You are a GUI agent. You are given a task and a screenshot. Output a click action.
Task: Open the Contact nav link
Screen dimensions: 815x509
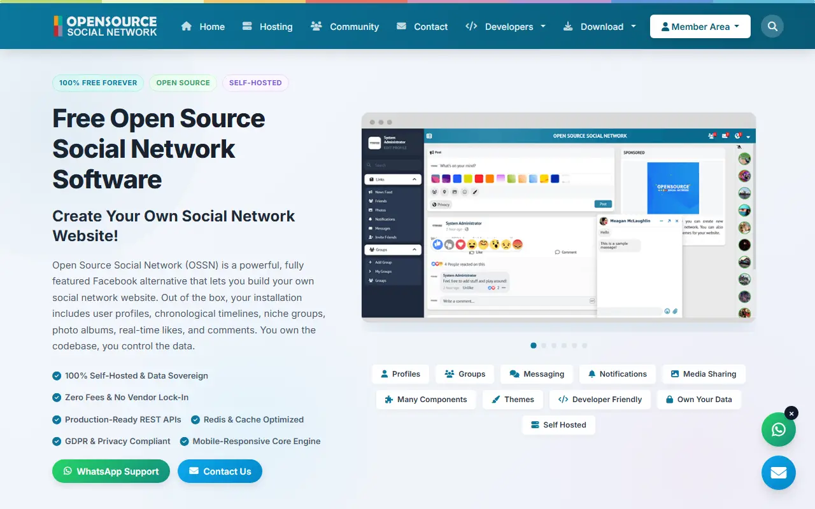[x=422, y=27]
